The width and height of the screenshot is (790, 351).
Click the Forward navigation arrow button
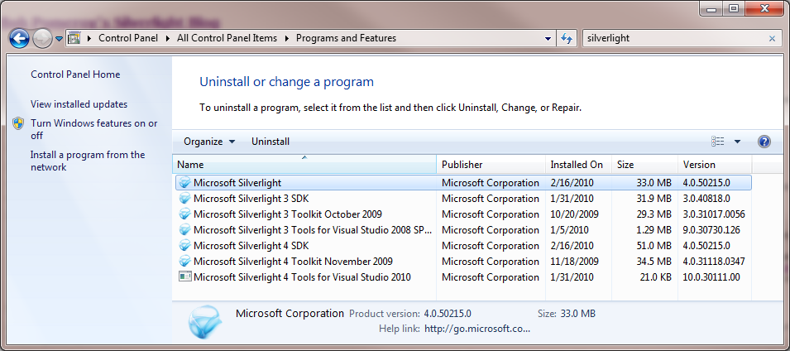click(x=42, y=38)
